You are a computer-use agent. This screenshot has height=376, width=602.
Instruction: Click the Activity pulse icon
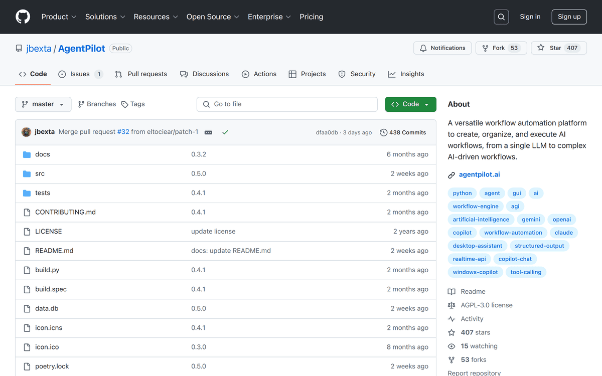[x=452, y=319]
